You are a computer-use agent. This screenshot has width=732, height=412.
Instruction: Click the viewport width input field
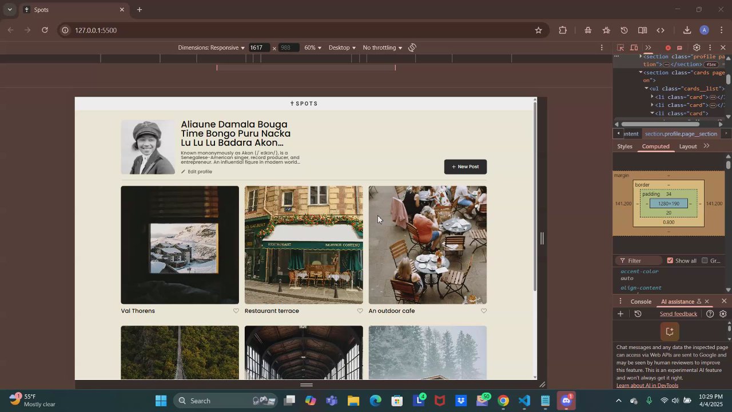(x=258, y=47)
